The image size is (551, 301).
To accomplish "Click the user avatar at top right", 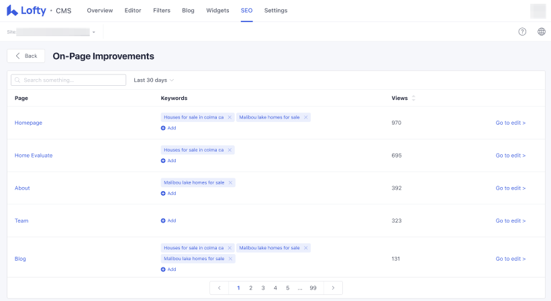I will (538, 11).
